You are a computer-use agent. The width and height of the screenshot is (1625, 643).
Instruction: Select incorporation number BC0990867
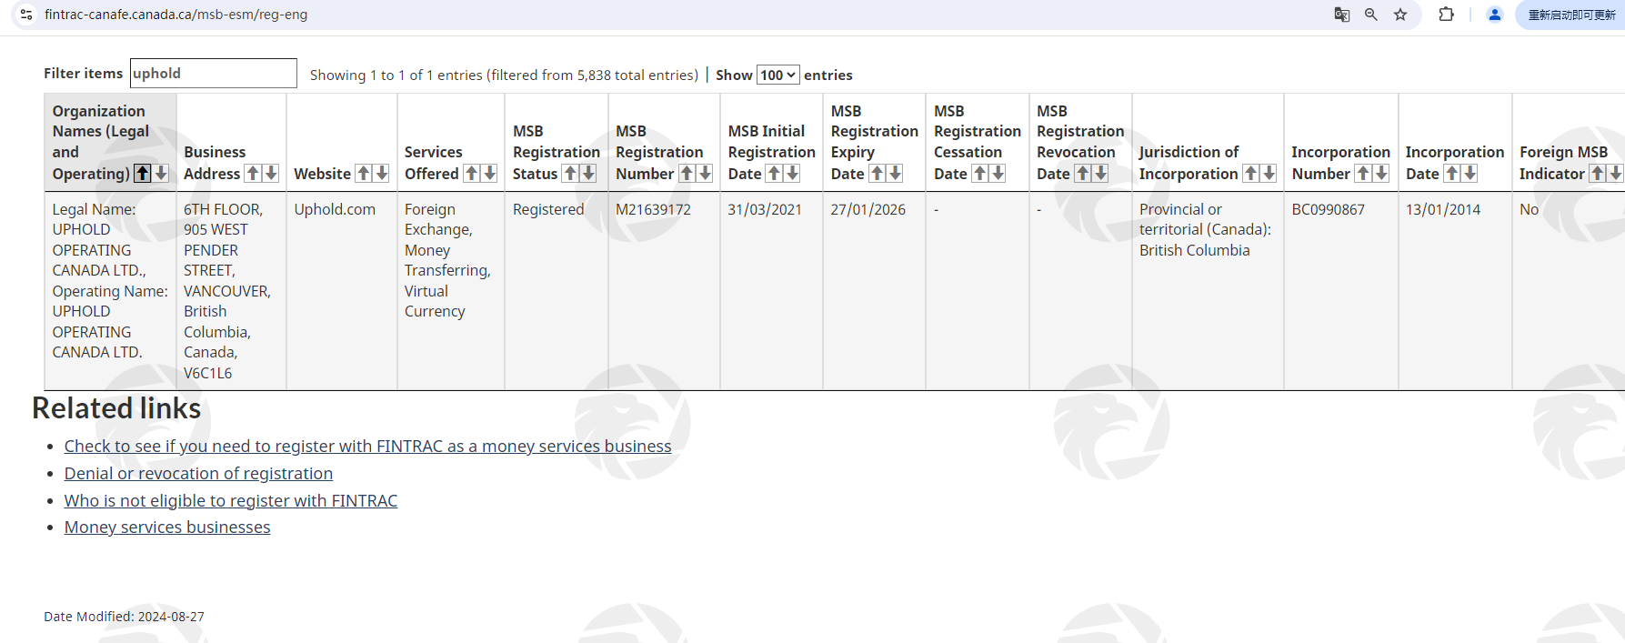click(1328, 209)
